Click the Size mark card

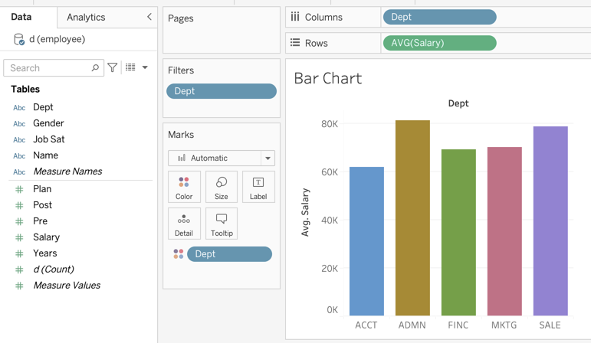tap(222, 187)
